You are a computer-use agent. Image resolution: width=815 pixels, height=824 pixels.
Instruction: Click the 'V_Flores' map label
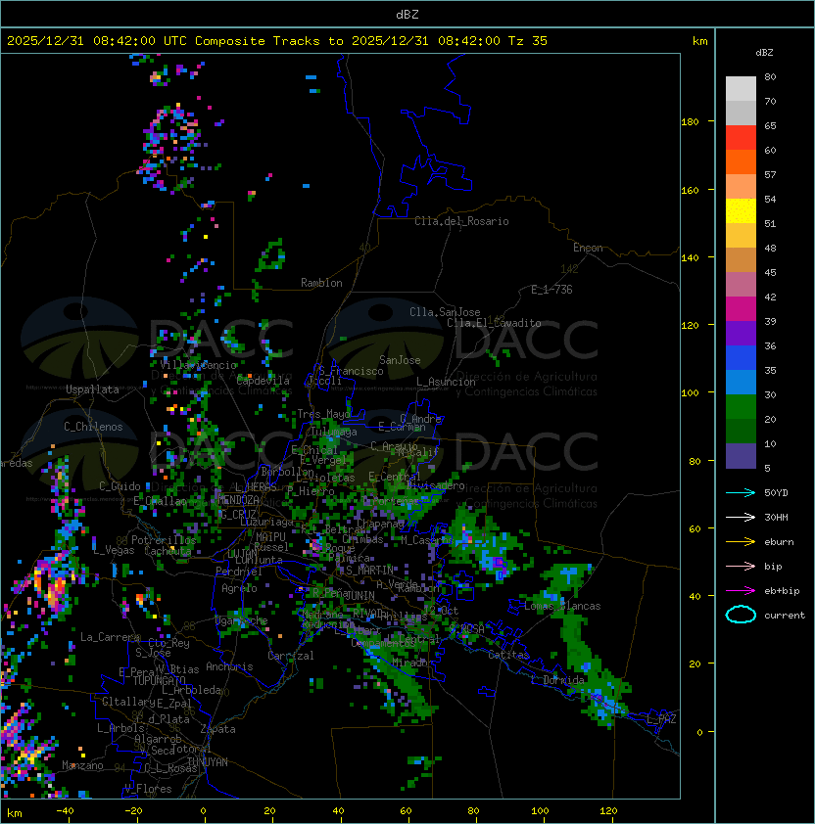click(x=148, y=790)
